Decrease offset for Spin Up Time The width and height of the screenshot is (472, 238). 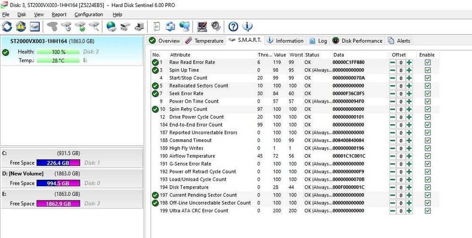(393, 70)
